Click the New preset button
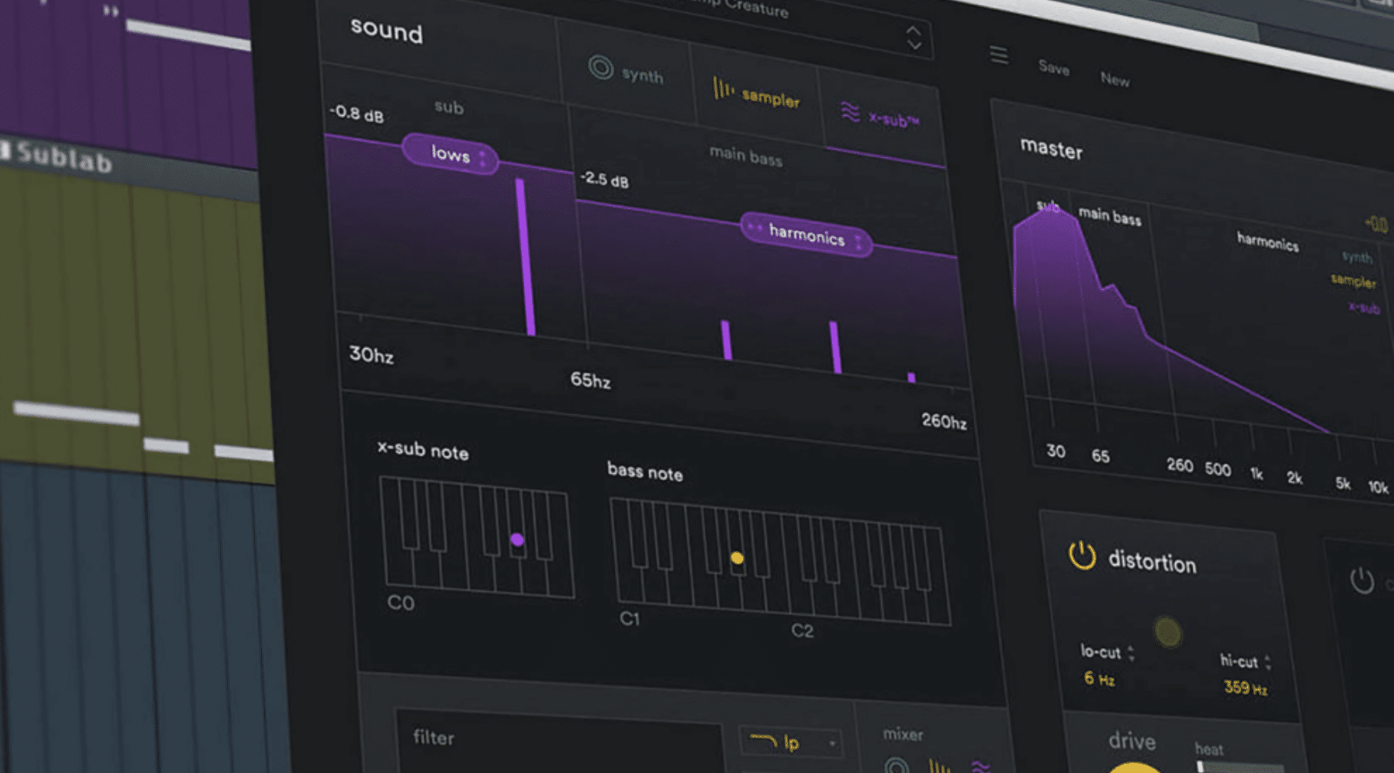 click(x=1115, y=79)
